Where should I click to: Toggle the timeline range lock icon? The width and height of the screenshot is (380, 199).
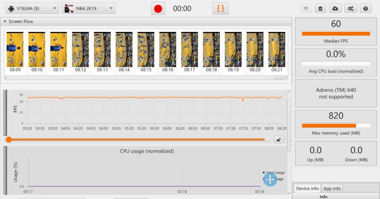(279, 140)
